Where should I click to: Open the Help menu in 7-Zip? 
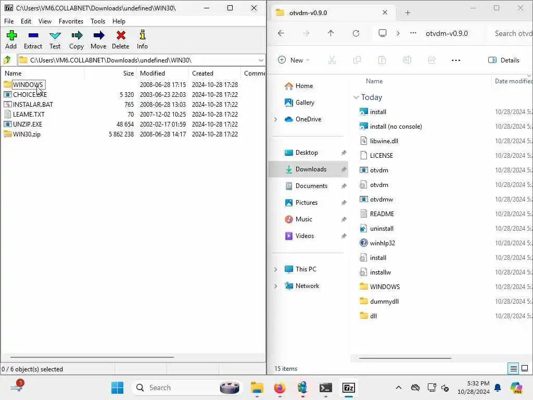click(x=119, y=21)
